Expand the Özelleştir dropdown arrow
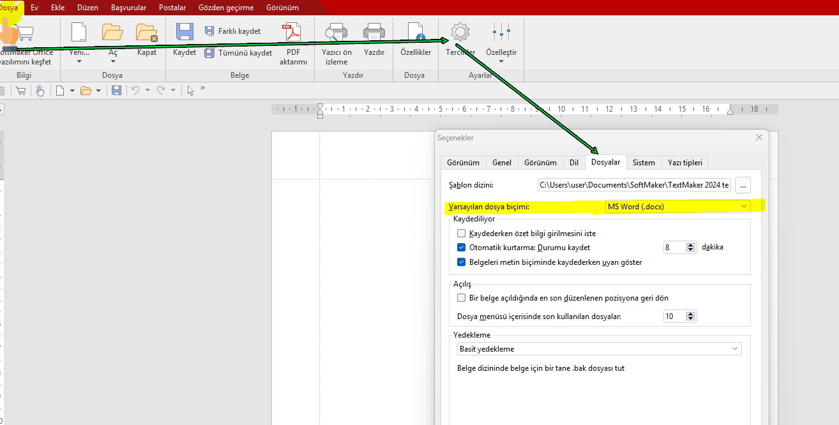This screenshot has height=425, width=839. (x=501, y=61)
